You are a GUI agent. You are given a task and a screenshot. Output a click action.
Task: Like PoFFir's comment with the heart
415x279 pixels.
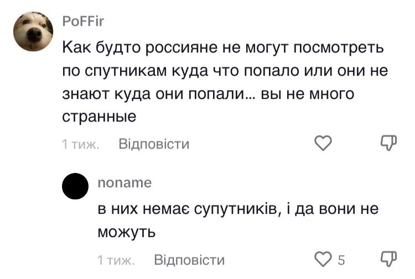click(x=323, y=144)
